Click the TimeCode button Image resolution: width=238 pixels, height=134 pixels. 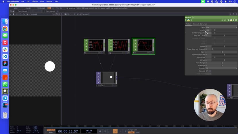tap(51, 130)
